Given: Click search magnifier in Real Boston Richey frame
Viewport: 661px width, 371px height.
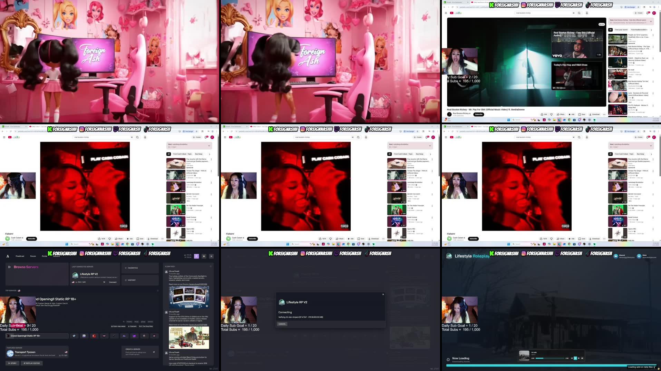Looking at the screenshot, I should (579, 13).
